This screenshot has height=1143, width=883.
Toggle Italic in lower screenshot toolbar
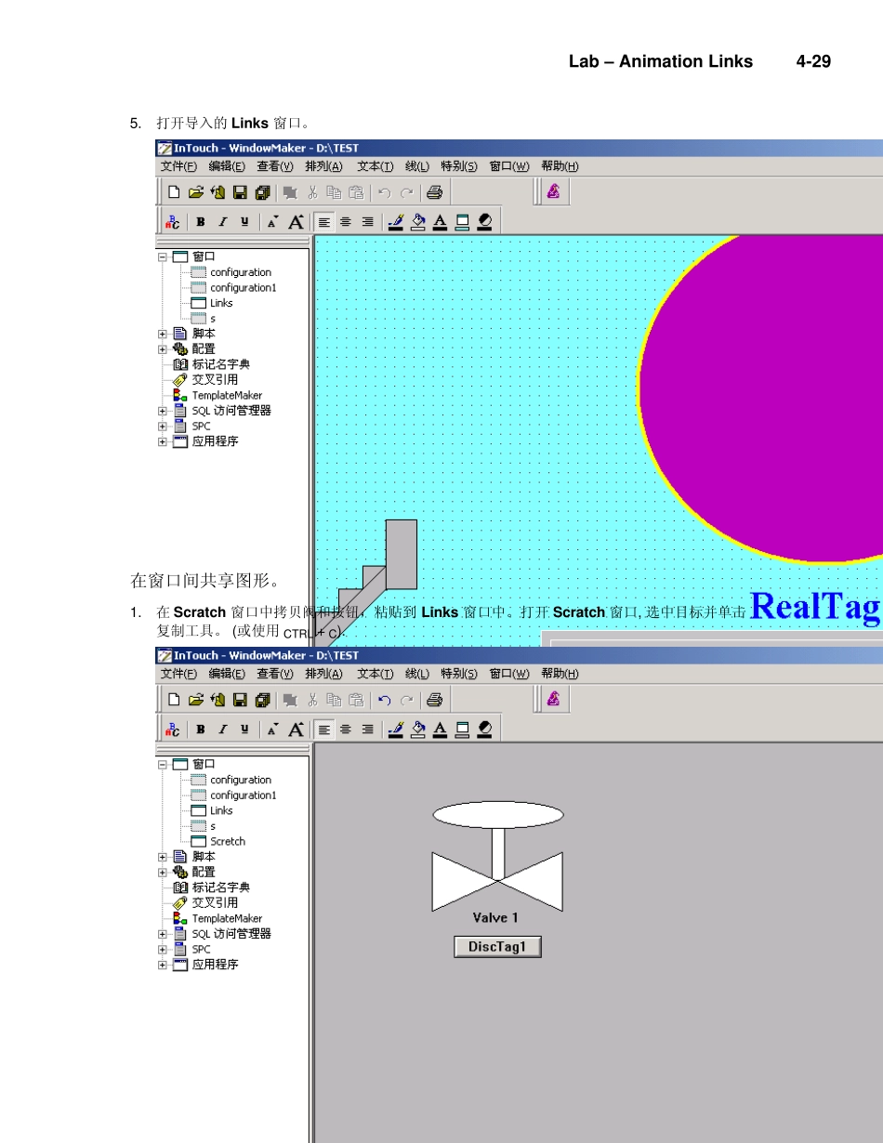222,729
